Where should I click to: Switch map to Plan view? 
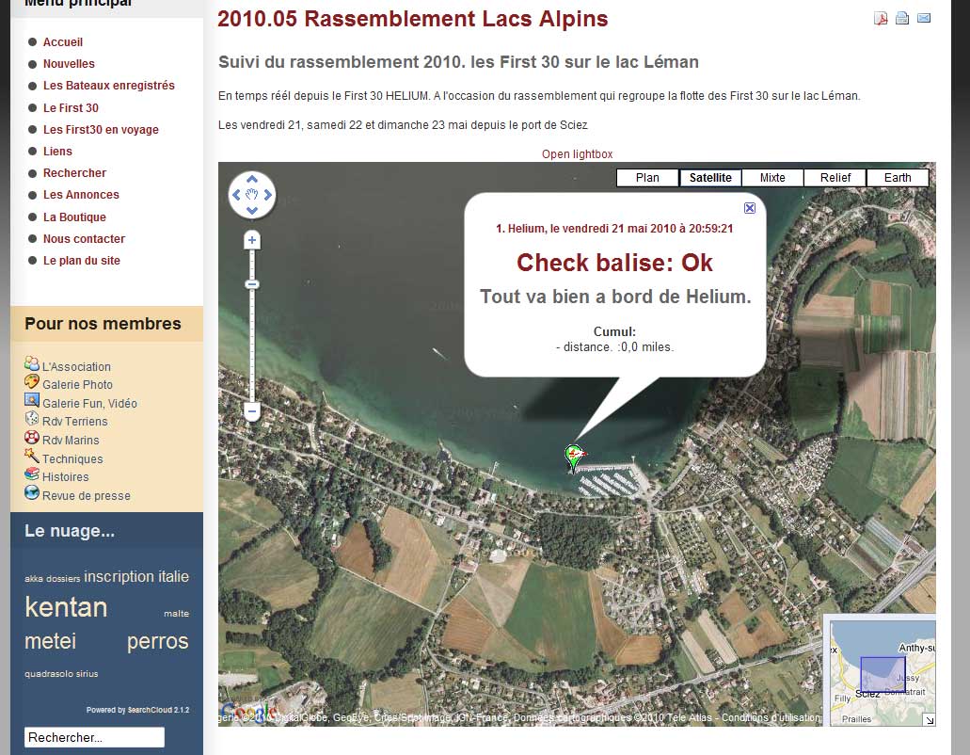[647, 178]
